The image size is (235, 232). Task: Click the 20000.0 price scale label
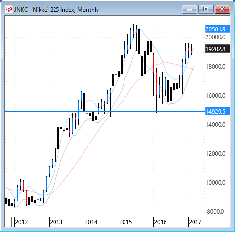tap(216, 37)
